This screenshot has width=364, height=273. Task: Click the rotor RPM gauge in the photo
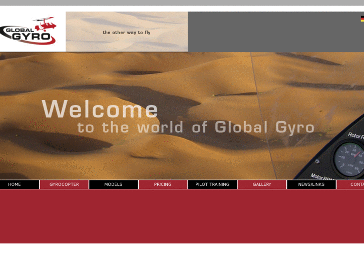click(349, 158)
